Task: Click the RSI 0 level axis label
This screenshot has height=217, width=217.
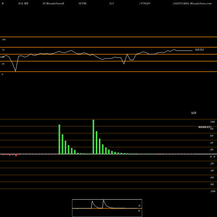Action: tap(2, 74)
